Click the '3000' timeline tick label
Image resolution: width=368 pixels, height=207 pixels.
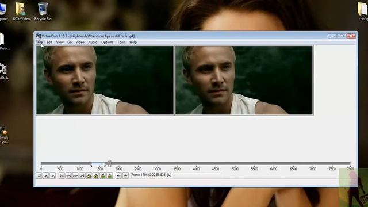coord(158,168)
